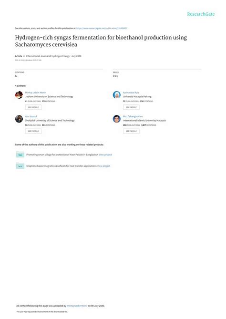Click the article title Hydrogen-rich syngas fermentation
Screen dimensions: 226x319
[101, 41]
